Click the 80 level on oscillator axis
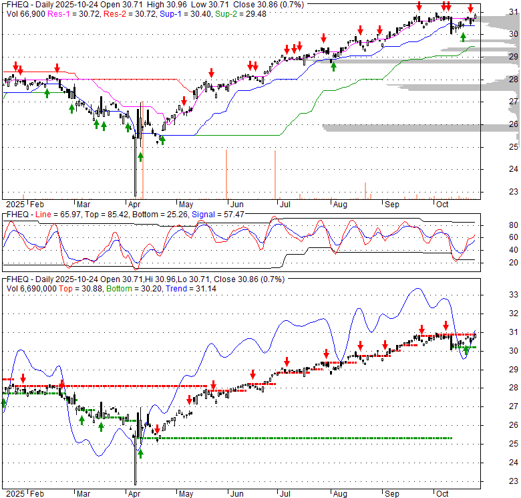Viewport: 521px width, 498px height. 513,225
